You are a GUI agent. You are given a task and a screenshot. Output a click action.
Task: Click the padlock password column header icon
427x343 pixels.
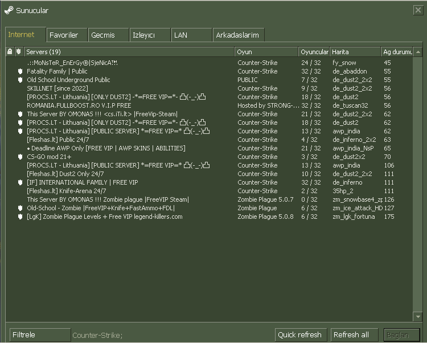10,52
